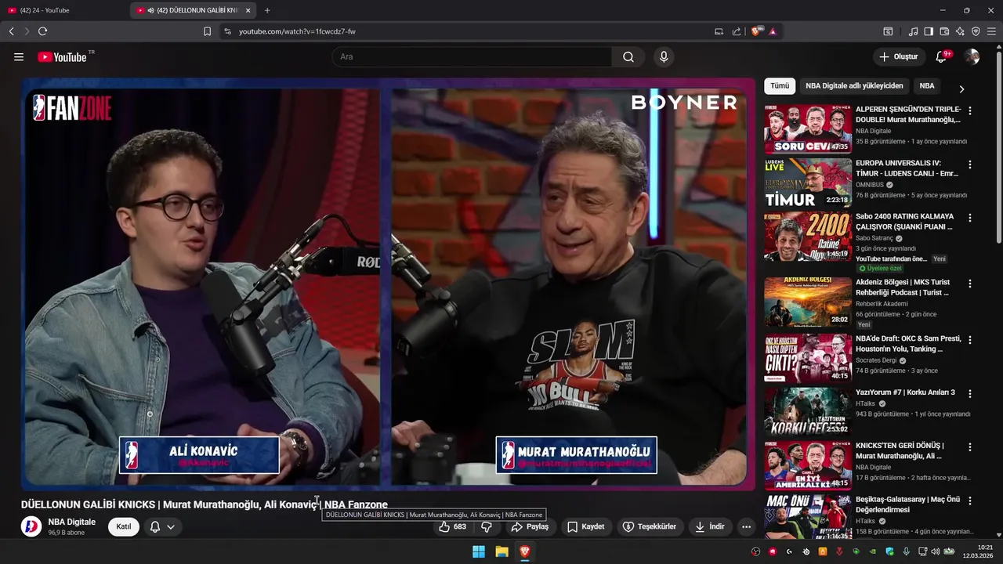
Task: Open the channel notification bell dropdown
Action: click(x=162, y=526)
